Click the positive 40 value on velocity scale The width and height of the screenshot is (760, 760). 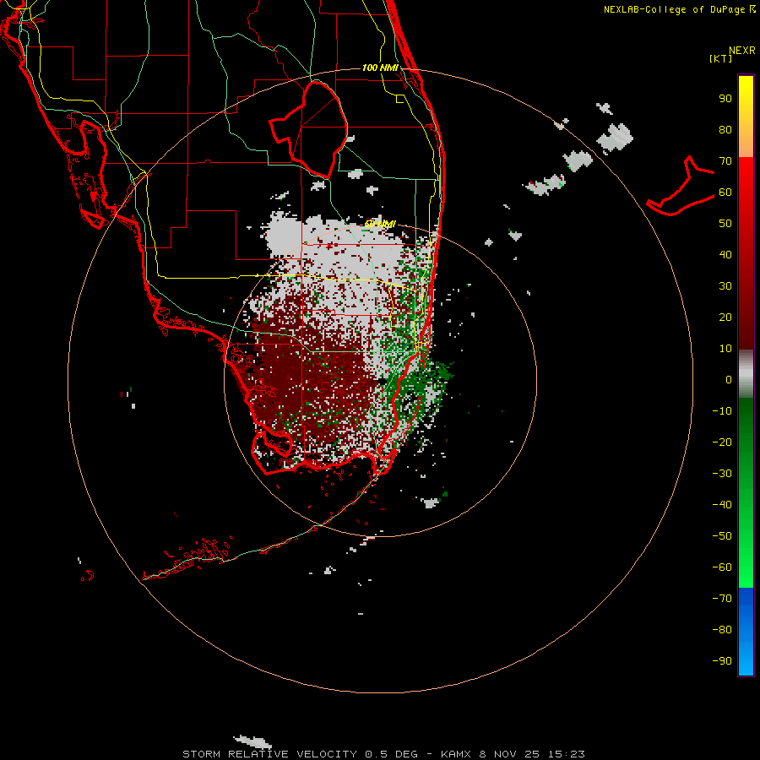(x=725, y=254)
